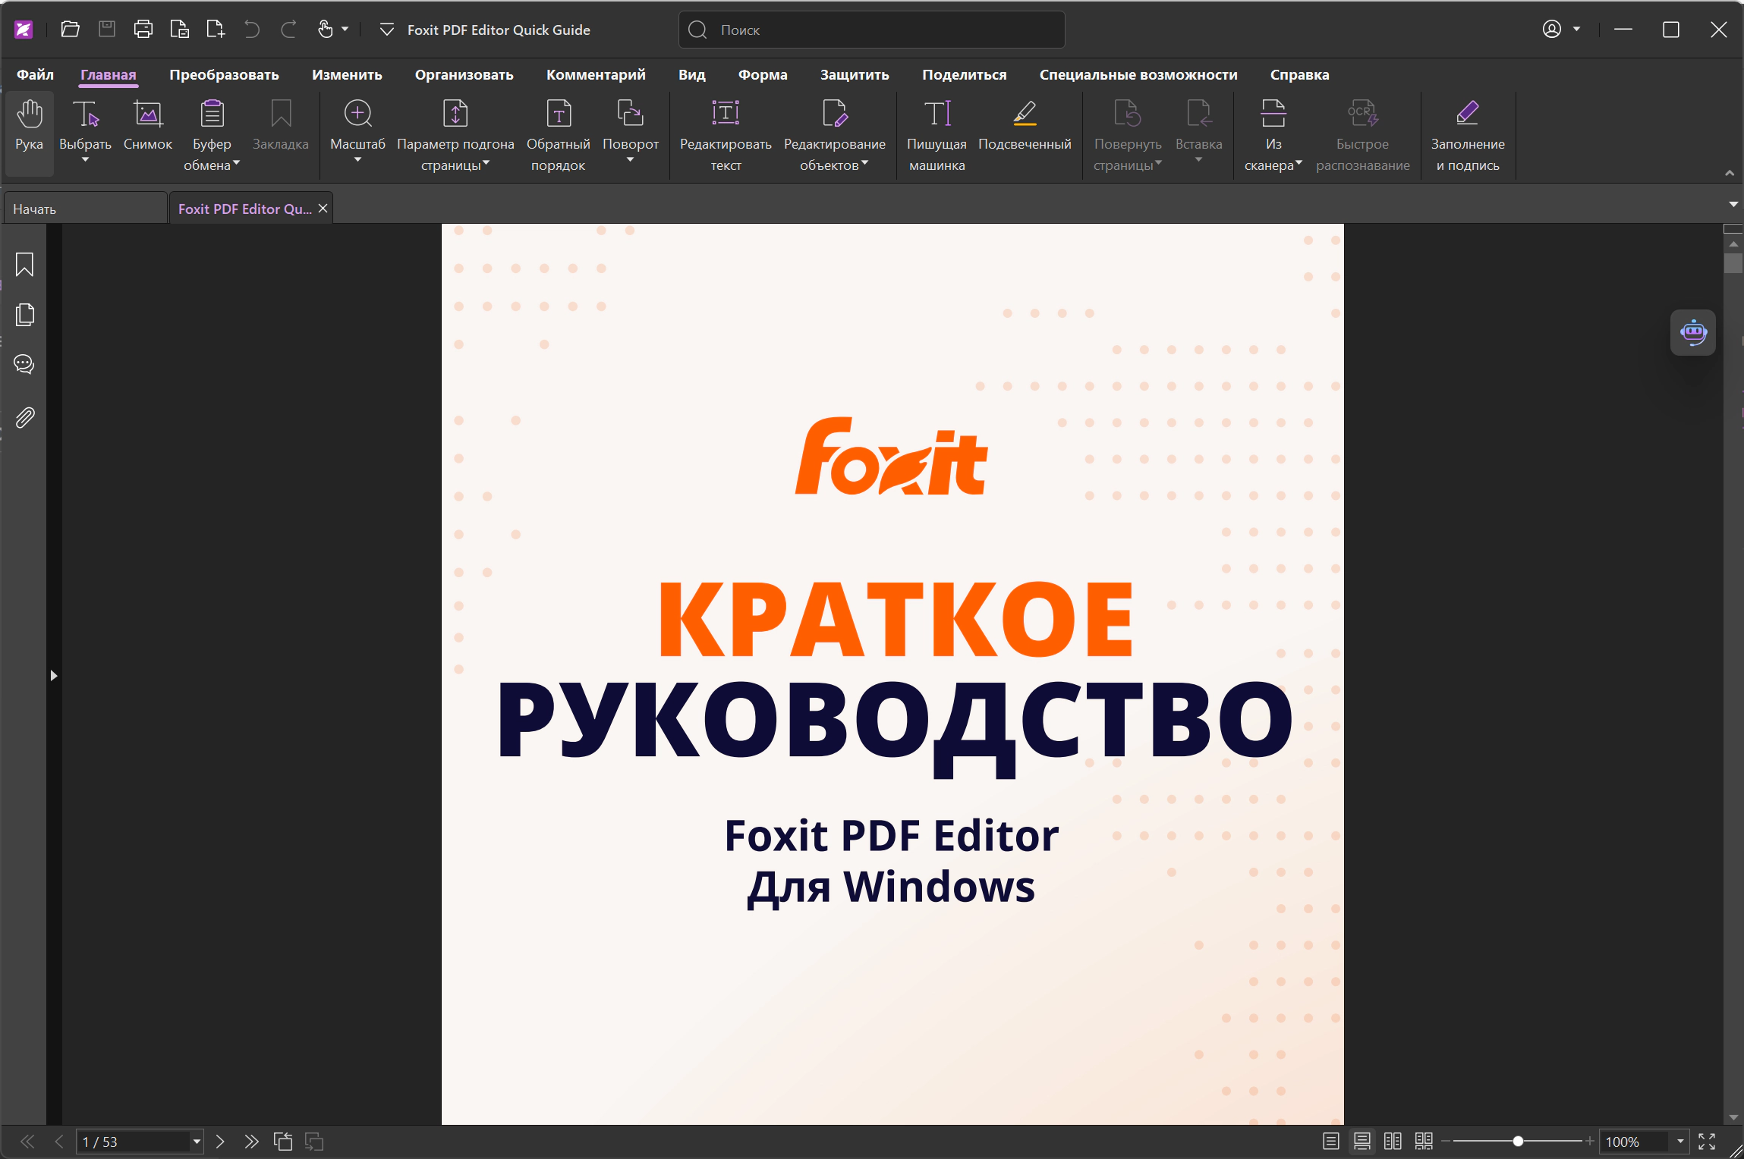Activate Пишущая машинка typewriter tool
The width and height of the screenshot is (1744, 1159).
pos(937,135)
